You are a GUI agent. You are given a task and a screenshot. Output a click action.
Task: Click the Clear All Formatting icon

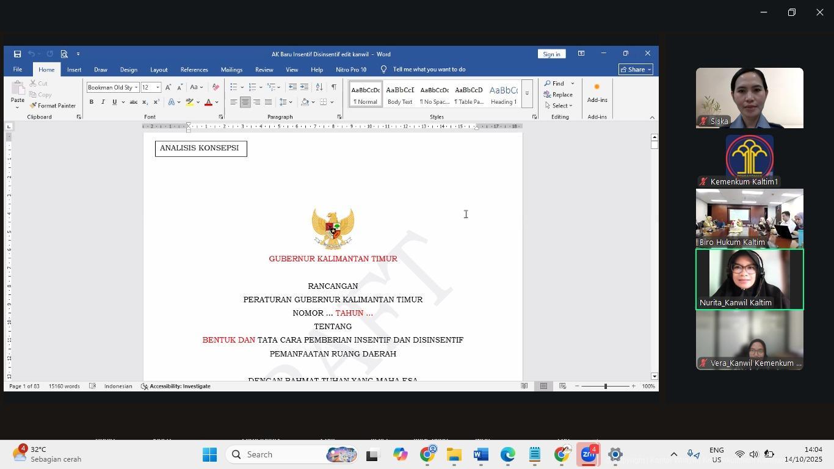coord(216,87)
